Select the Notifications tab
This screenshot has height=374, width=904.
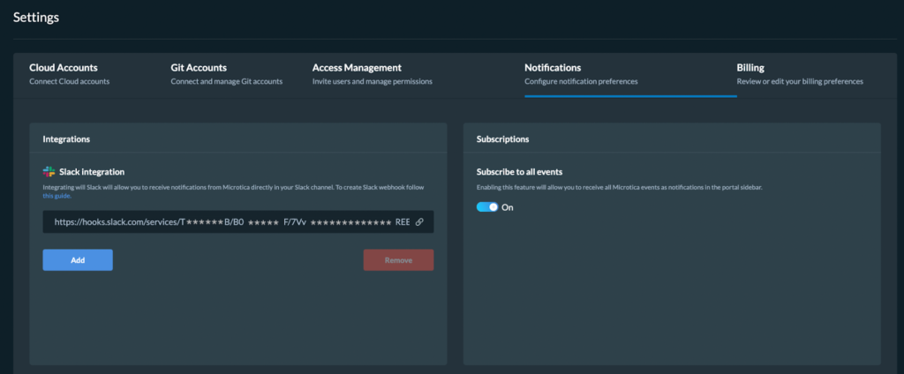pos(581,74)
